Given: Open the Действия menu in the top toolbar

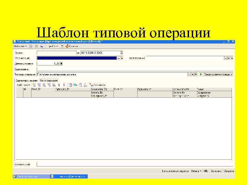Looking at the screenshot, I should [x=20, y=46].
